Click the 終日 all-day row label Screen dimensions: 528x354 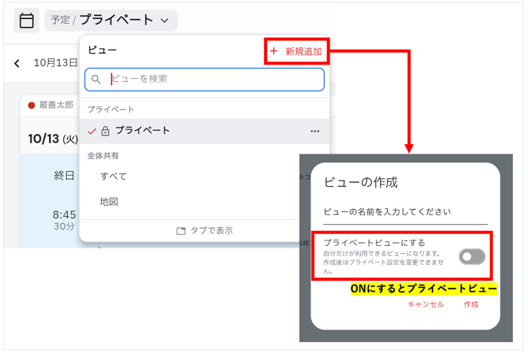pos(64,176)
